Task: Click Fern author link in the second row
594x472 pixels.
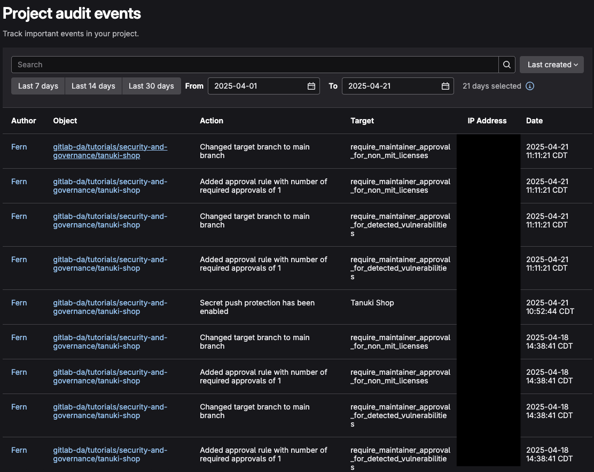Action: click(x=19, y=182)
